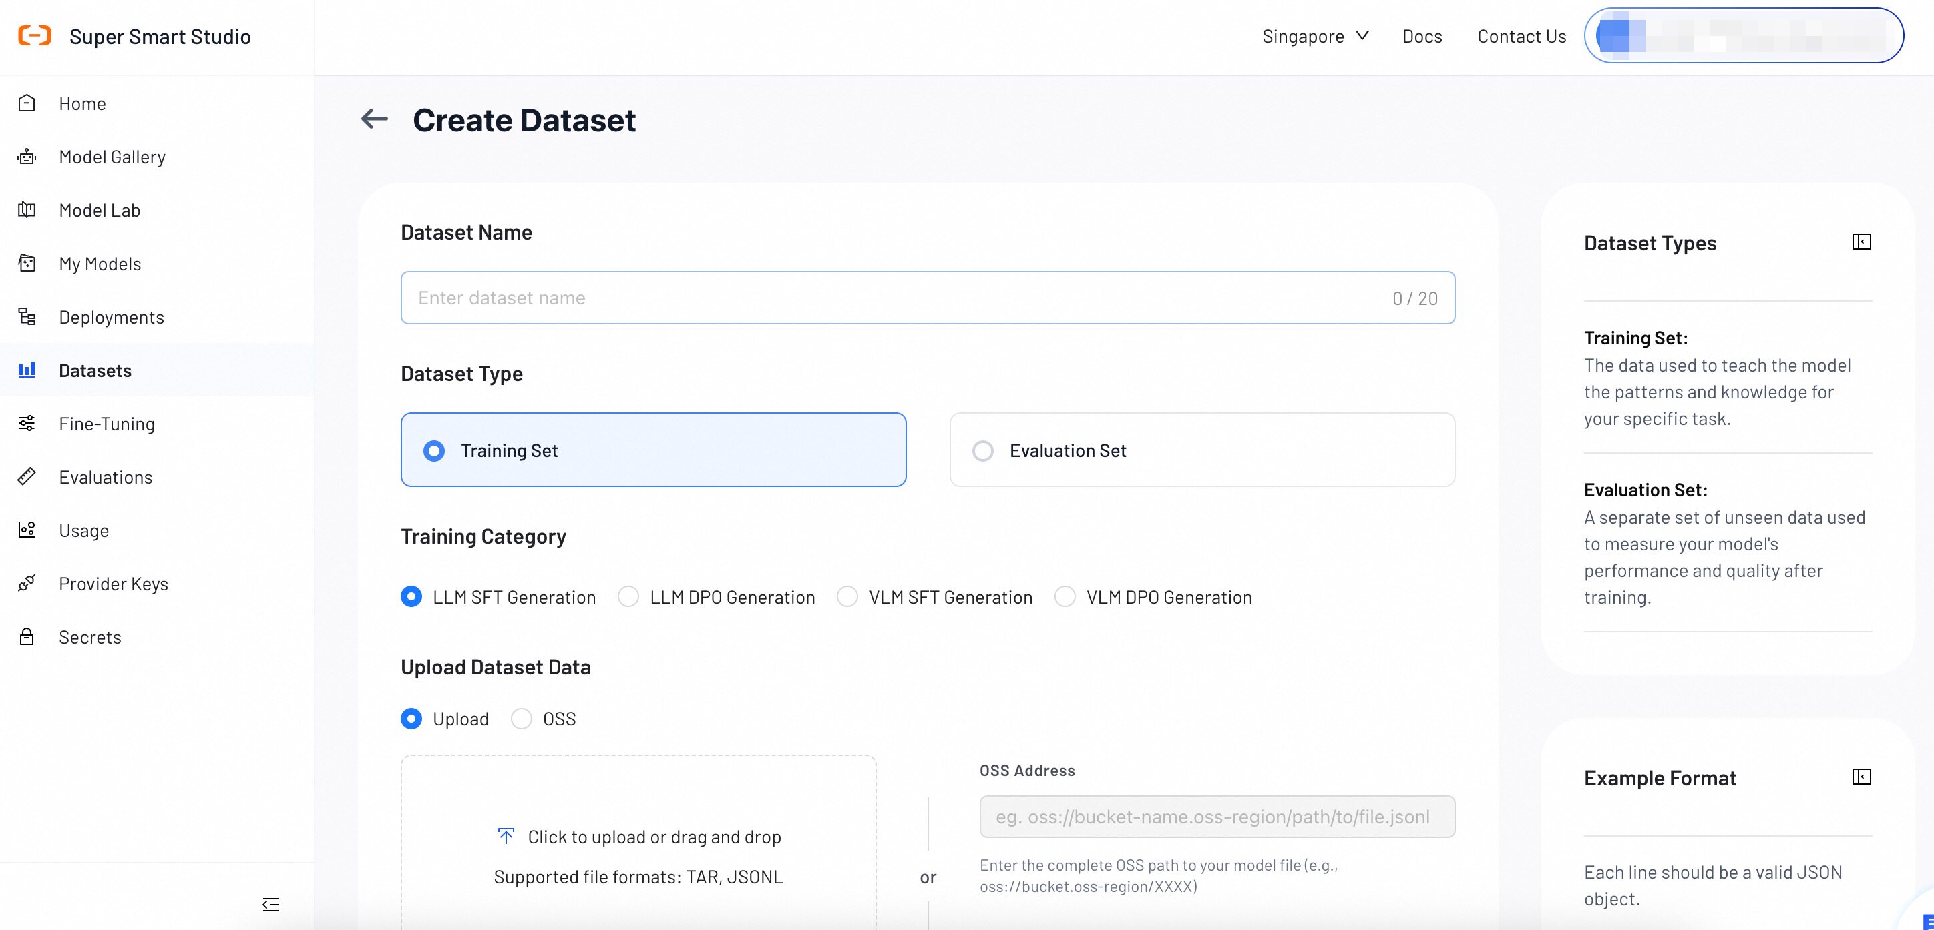Image resolution: width=1934 pixels, height=930 pixels.
Task: Click the Model Gallery robot icon
Action: [27, 157]
